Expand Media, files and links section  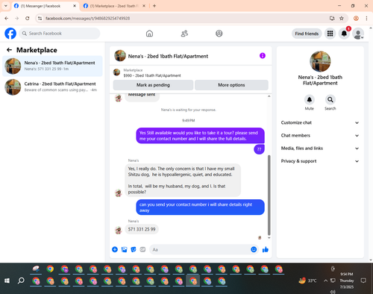click(320, 148)
